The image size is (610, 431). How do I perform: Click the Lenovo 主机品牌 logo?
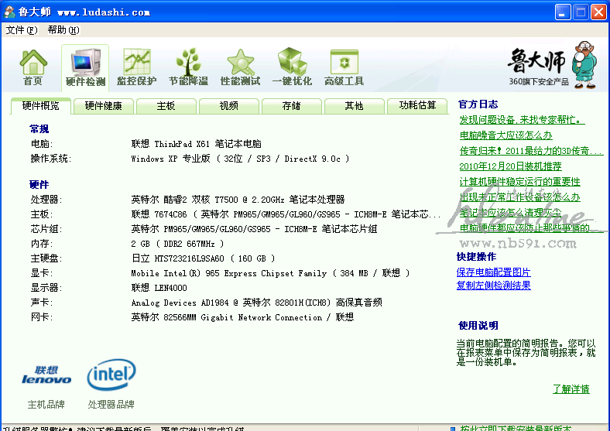click(x=46, y=376)
